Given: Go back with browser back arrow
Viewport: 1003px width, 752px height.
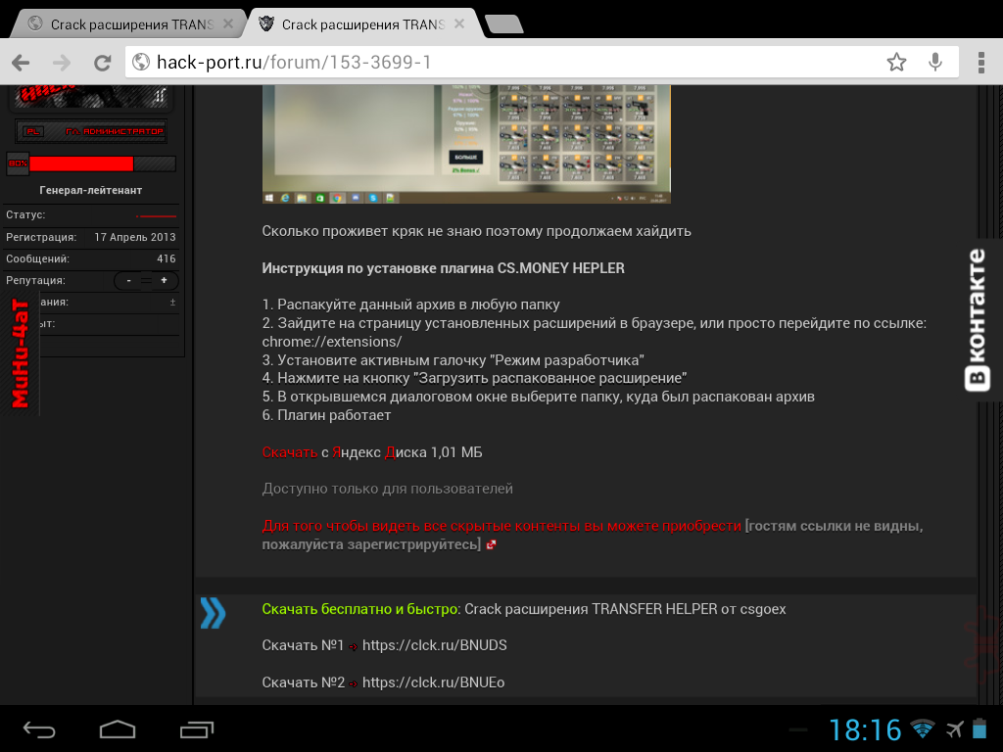Looking at the screenshot, I should point(22,62).
